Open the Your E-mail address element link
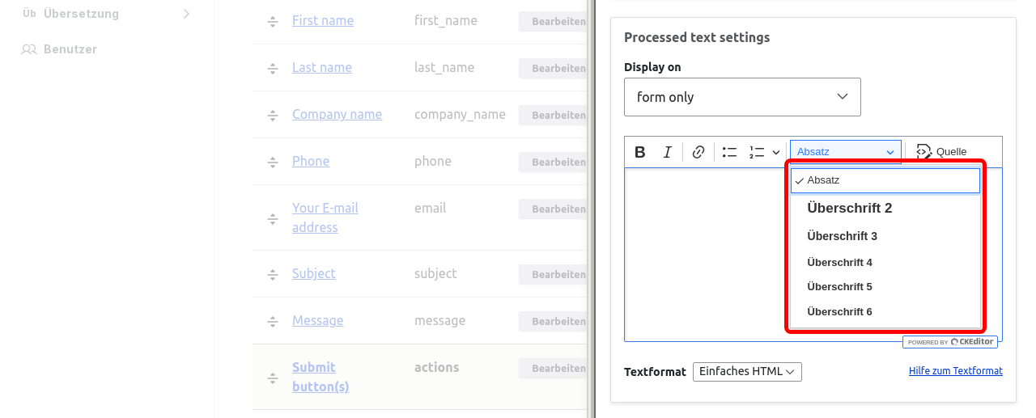The image size is (1036, 418). point(325,217)
